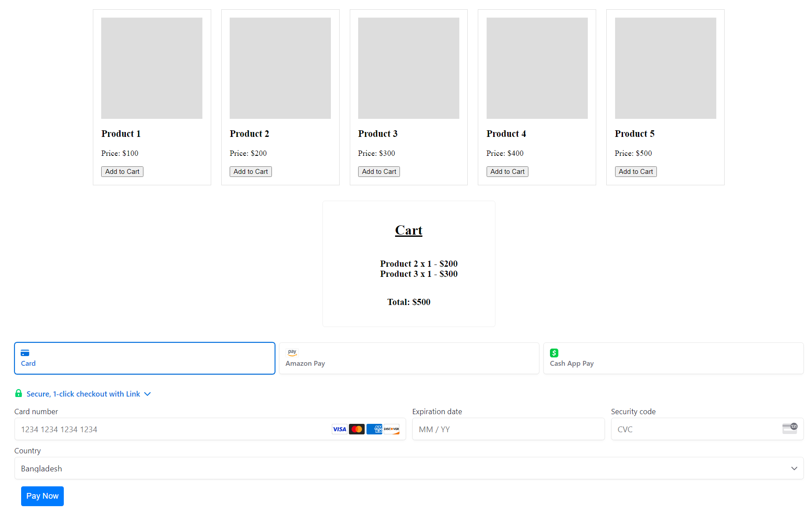Click the Visa card brand icon

point(339,429)
